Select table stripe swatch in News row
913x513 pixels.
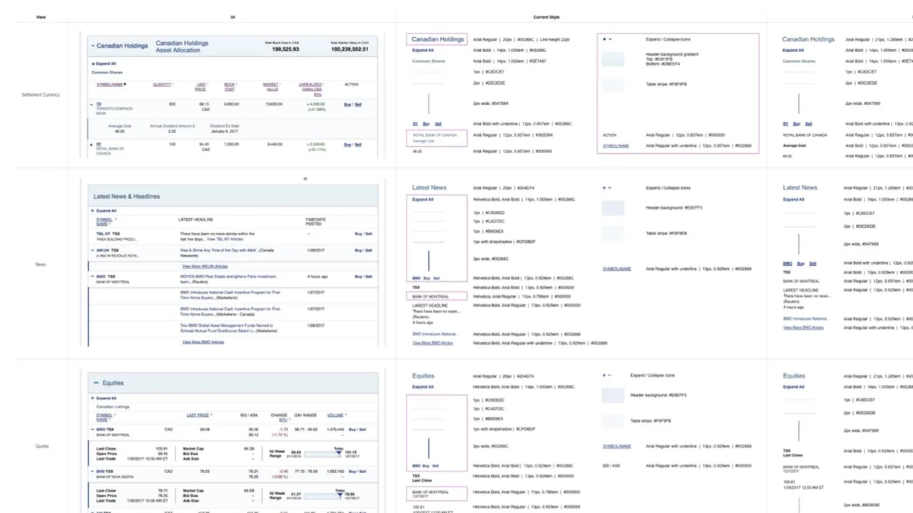click(613, 234)
